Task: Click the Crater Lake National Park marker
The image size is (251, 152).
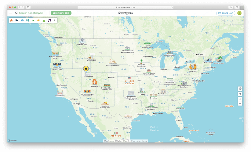Action: tap(57, 65)
